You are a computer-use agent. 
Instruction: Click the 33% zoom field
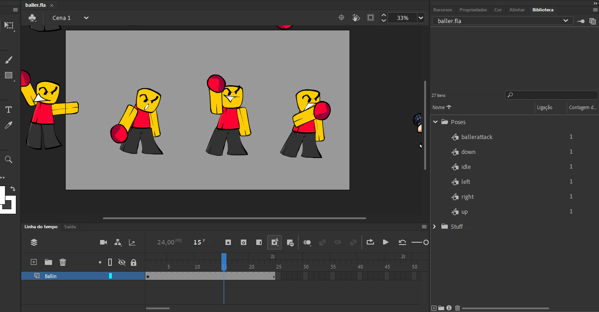click(403, 18)
